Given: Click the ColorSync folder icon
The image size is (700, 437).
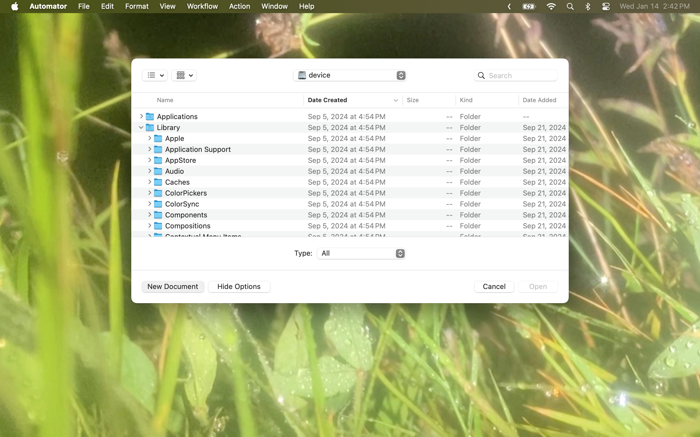Looking at the screenshot, I should 158,204.
